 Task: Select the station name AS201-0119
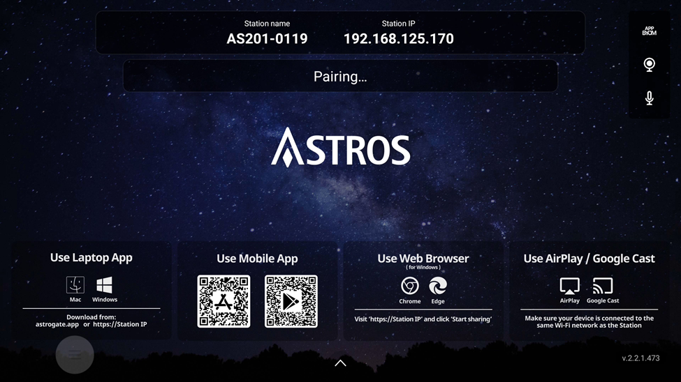[267, 39]
